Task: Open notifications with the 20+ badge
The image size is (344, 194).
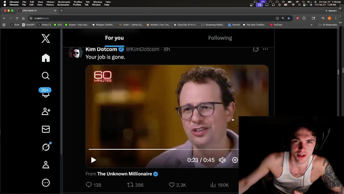Action: pyautogui.click(x=45, y=92)
